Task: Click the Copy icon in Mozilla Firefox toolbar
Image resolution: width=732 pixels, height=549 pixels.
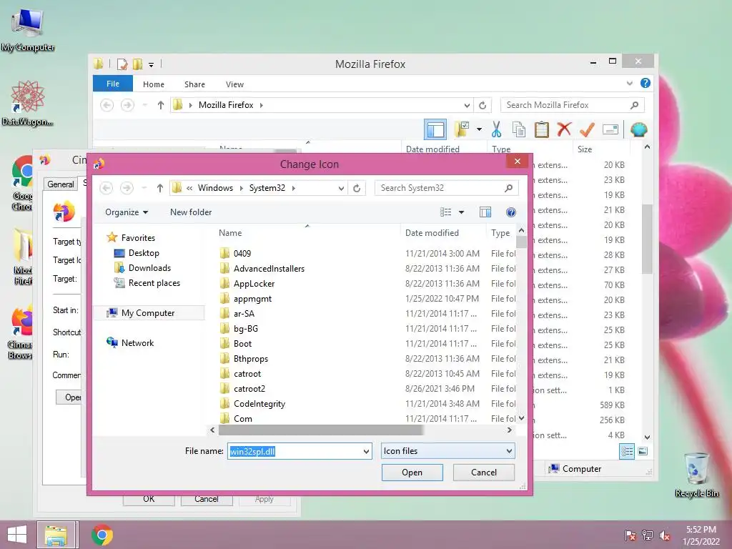Action: coord(519,129)
